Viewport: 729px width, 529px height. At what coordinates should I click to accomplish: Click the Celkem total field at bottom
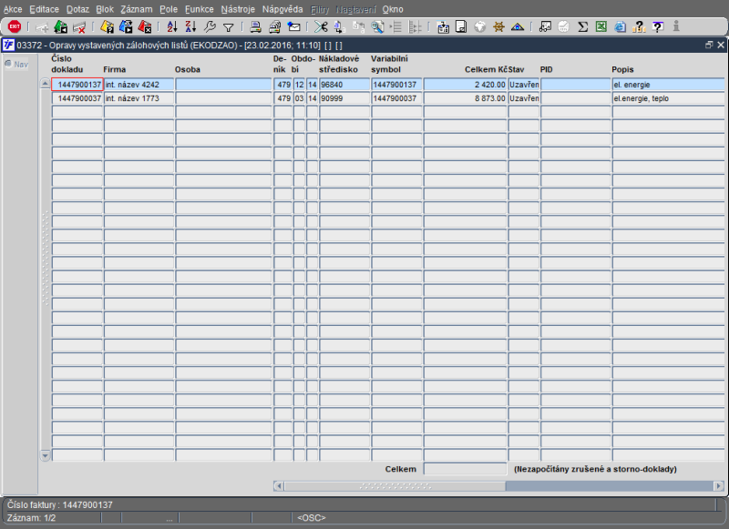point(465,469)
